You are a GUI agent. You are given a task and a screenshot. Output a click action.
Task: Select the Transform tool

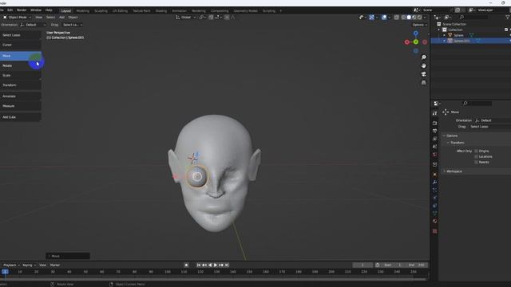tap(21, 85)
